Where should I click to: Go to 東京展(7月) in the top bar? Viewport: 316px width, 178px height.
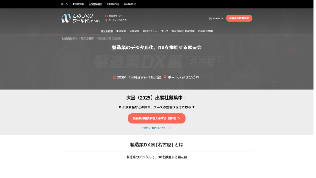78,4
